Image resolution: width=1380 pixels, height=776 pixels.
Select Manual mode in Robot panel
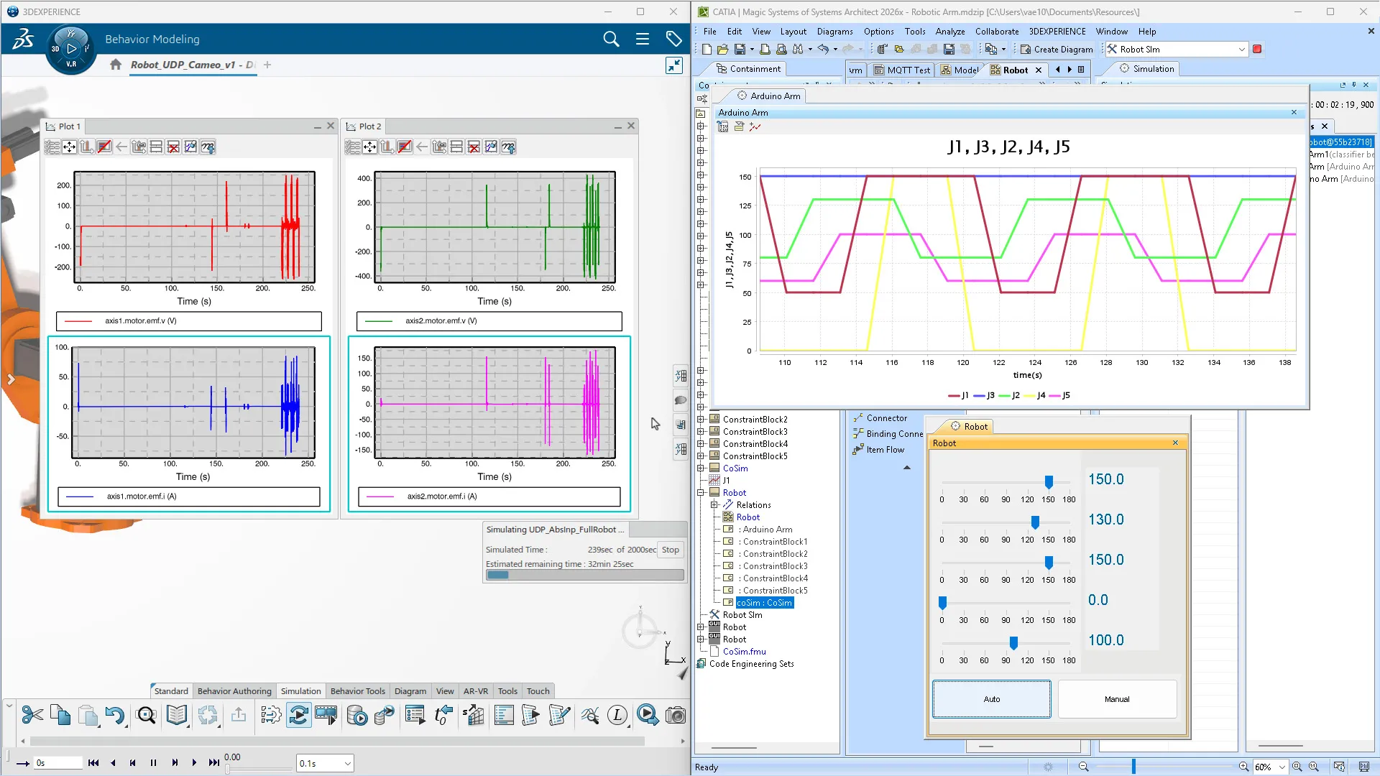tap(1117, 699)
